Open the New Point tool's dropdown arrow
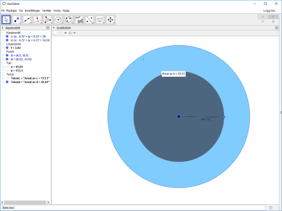Screen dimensions: 282x211 click(x=20, y=23)
